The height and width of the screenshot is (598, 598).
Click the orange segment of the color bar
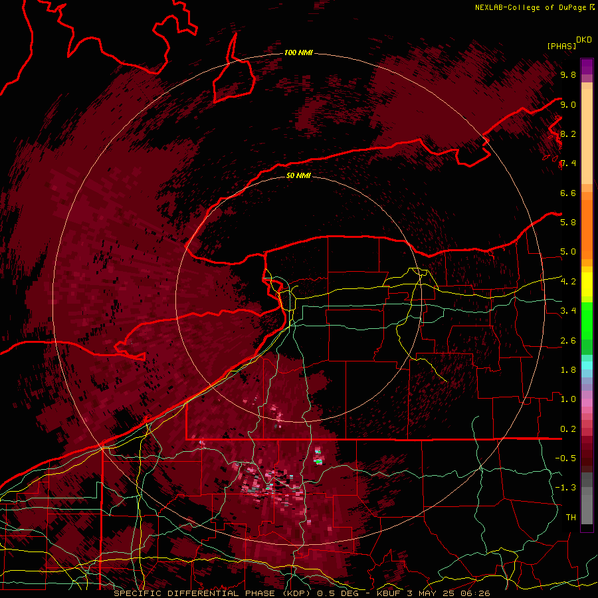[x=587, y=230]
